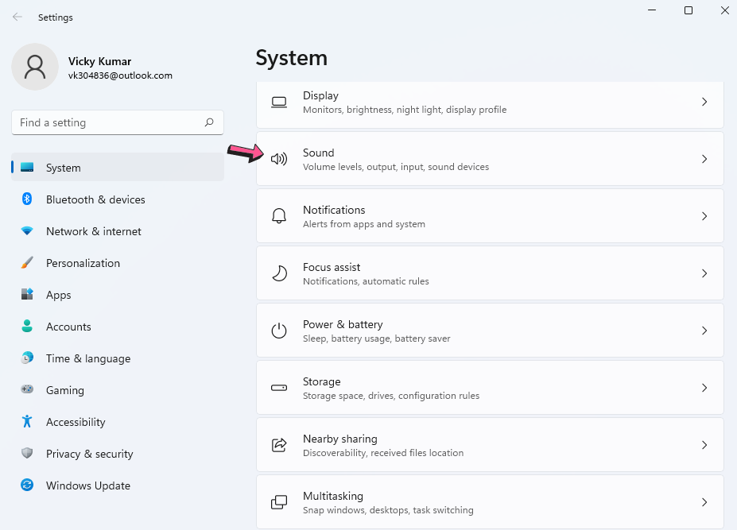
Task: Expand the Power & battery chevron
Action: click(704, 331)
